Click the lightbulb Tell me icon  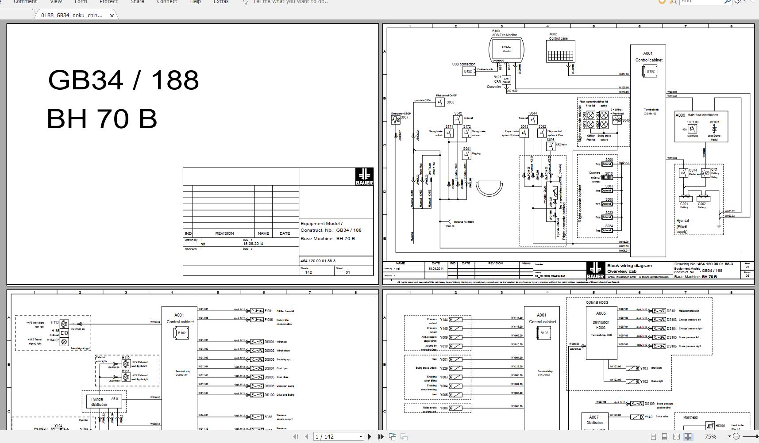(x=246, y=2)
